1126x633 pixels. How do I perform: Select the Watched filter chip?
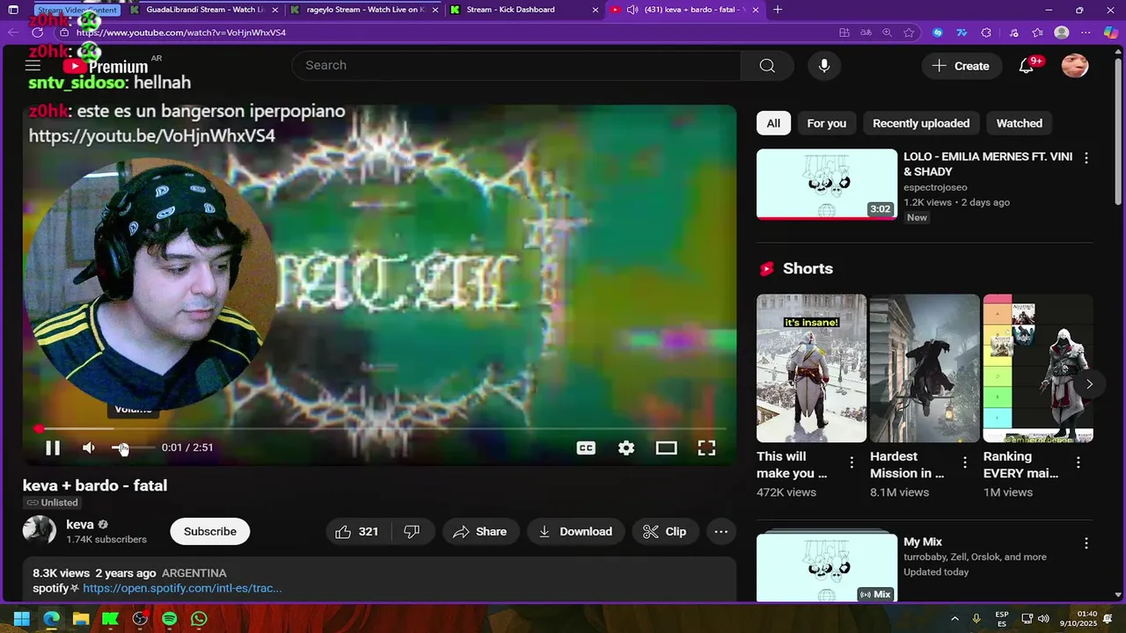coord(1020,123)
